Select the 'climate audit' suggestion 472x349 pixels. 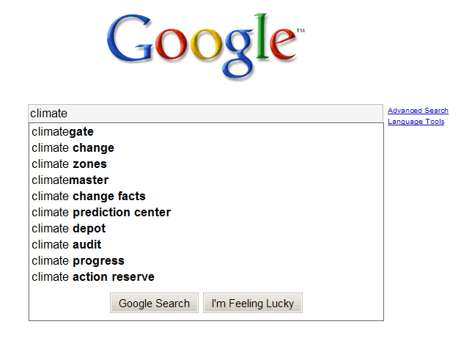(x=67, y=245)
